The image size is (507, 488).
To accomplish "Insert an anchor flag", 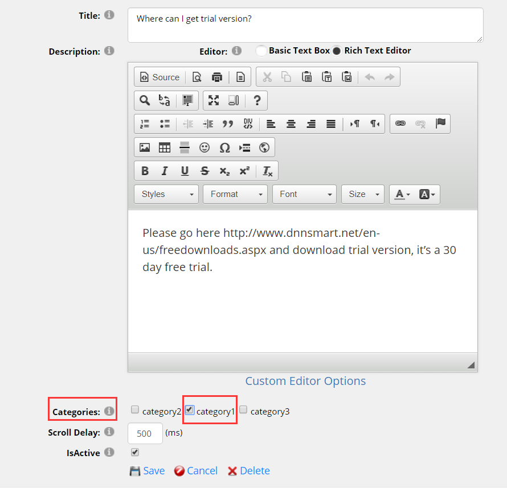I will tap(440, 124).
